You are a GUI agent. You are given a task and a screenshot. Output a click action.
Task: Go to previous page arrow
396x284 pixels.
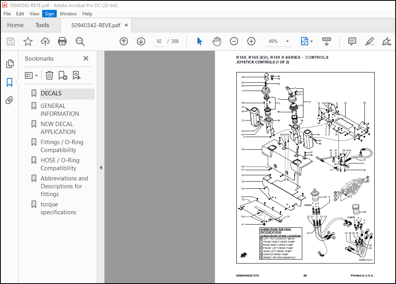coord(124,41)
